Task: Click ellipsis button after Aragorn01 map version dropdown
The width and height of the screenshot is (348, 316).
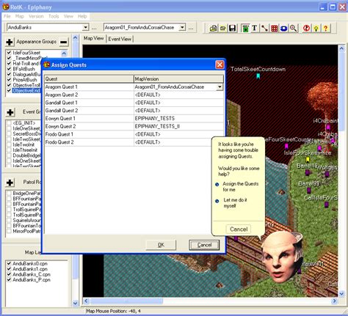Action: tap(191, 28)
